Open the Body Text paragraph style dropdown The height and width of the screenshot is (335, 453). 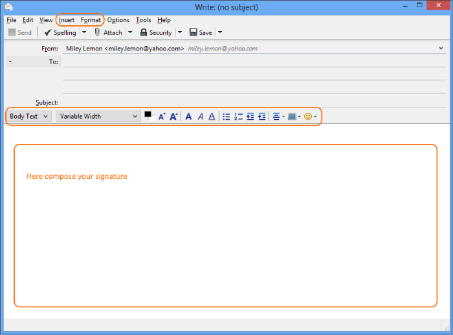[29, 116]
